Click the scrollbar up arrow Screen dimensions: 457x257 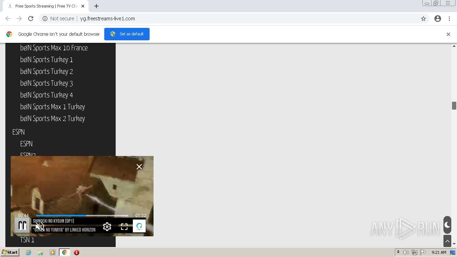click(454, 46)
